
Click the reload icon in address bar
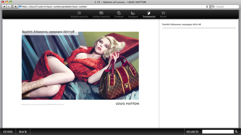(x=207, y=7)
